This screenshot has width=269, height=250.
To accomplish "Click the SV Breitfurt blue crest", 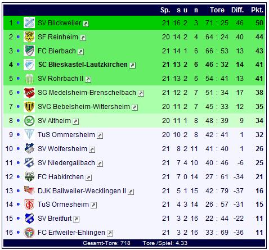I will [29, 219].
